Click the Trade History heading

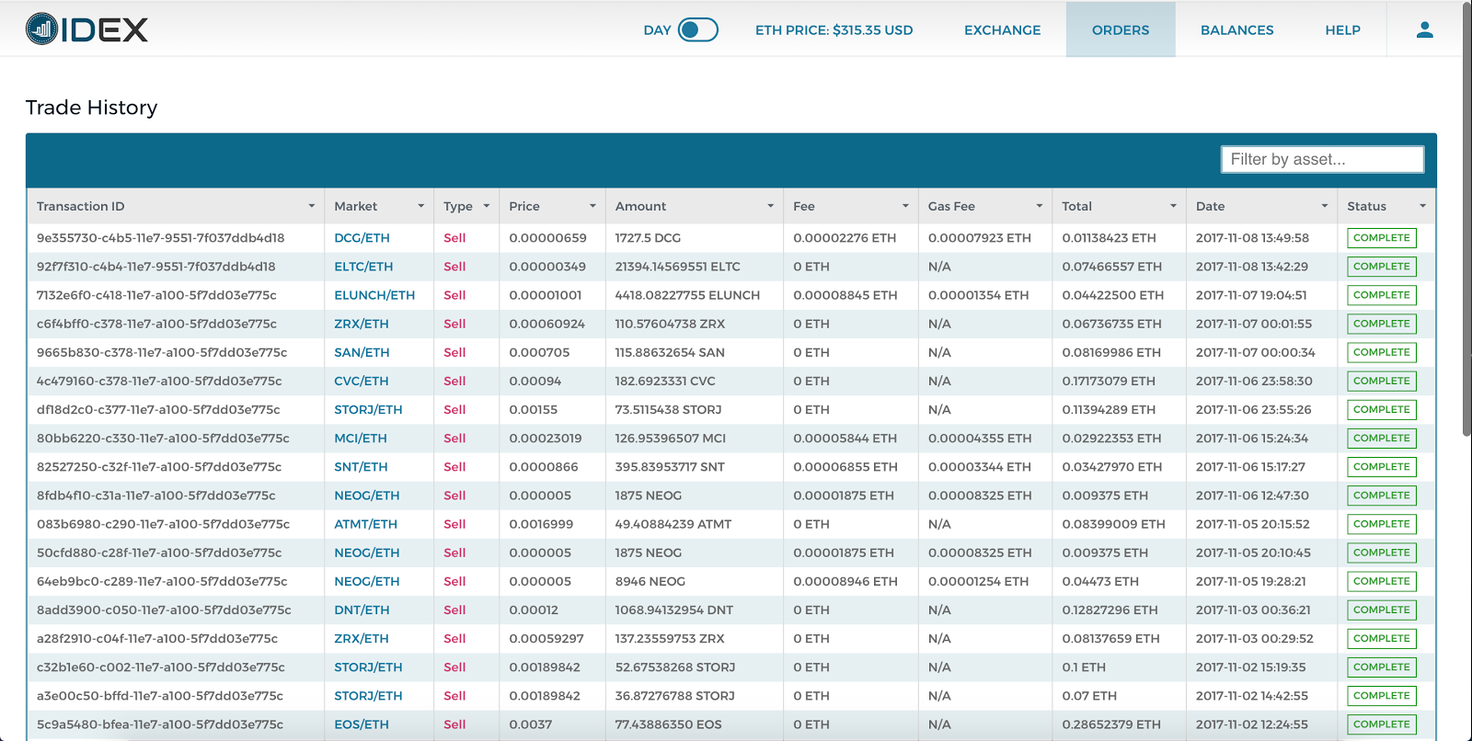click(x=92, y=108)
